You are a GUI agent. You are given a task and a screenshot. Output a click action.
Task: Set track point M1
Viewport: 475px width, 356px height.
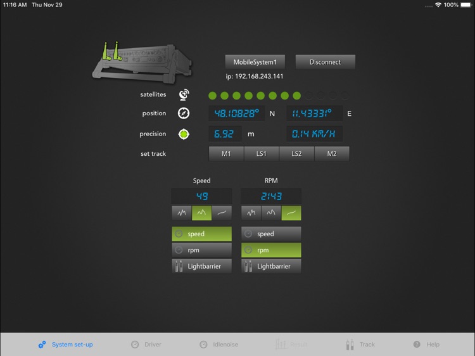coord(226,153)
